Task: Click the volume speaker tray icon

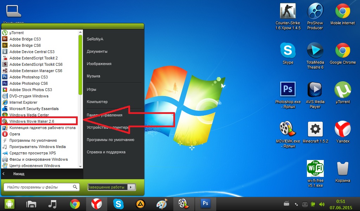Action: coord(321,204)
